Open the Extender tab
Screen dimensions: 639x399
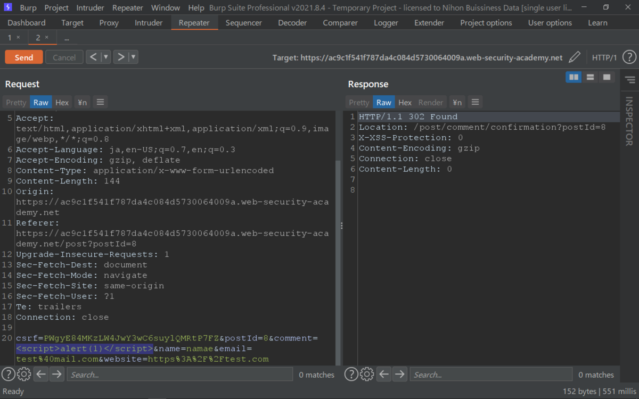(x=429, y=23)
